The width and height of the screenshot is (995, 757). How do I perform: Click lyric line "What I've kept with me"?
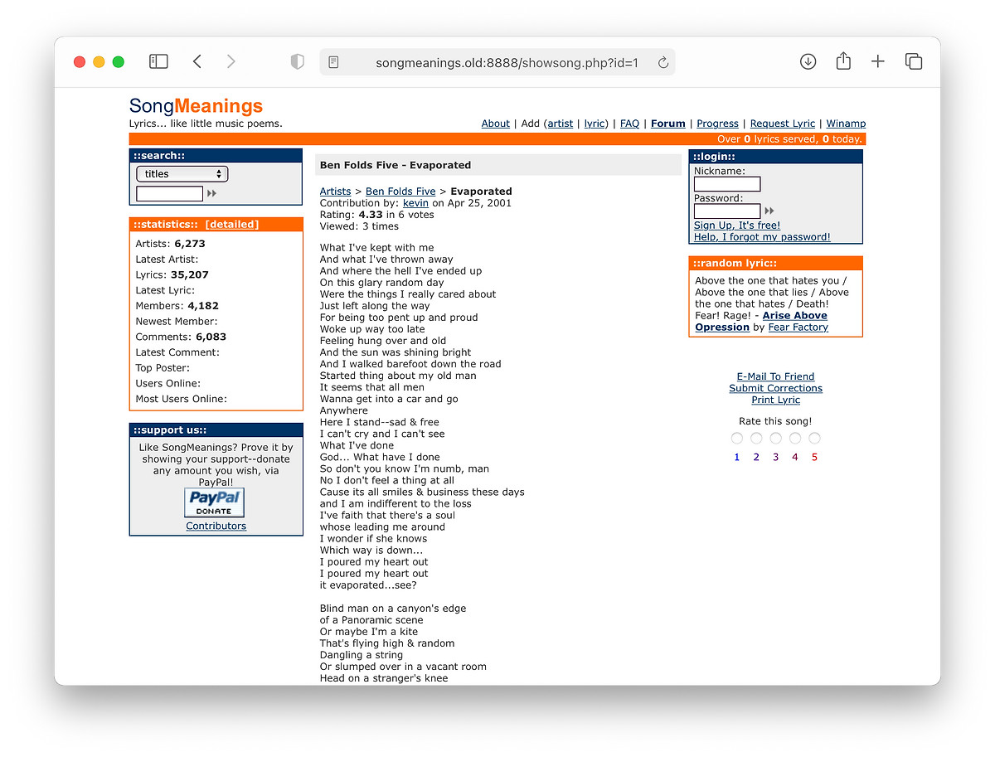(x=377, y=248)
